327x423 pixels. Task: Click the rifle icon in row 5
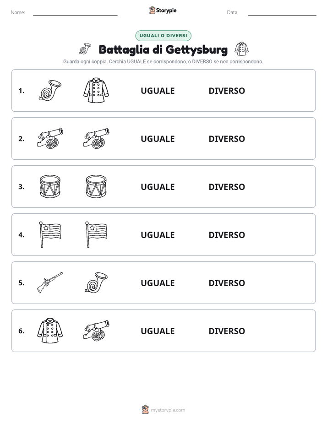click(50, 282)
